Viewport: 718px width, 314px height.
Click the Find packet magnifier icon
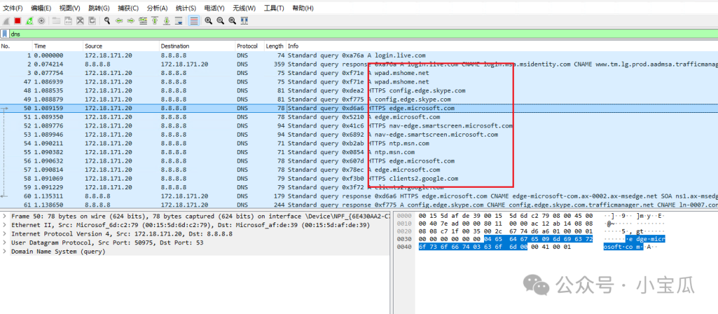click(x=107, y=21)
